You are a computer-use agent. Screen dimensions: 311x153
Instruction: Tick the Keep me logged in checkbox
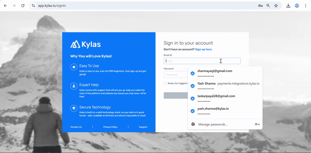point(165,83)
